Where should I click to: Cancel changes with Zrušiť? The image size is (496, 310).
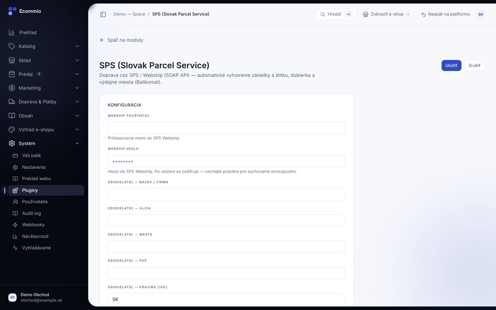(474, 65)
